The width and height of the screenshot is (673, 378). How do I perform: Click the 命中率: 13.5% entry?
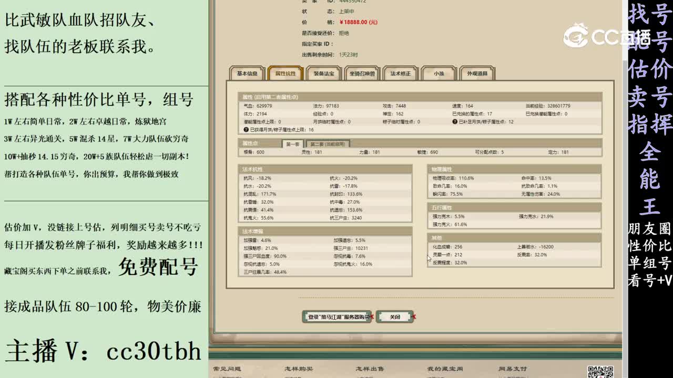pos(536,178)
